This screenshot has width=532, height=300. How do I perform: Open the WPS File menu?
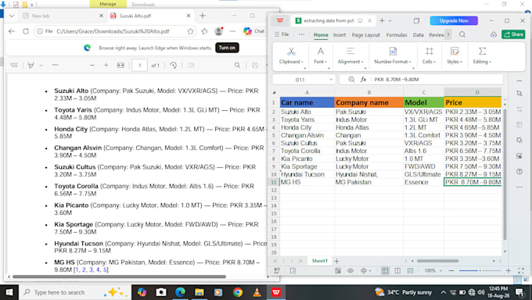282,34
